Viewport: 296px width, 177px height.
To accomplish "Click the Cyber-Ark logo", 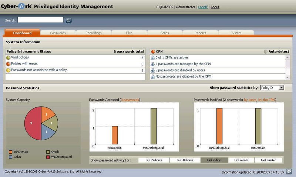I will 16,6.
